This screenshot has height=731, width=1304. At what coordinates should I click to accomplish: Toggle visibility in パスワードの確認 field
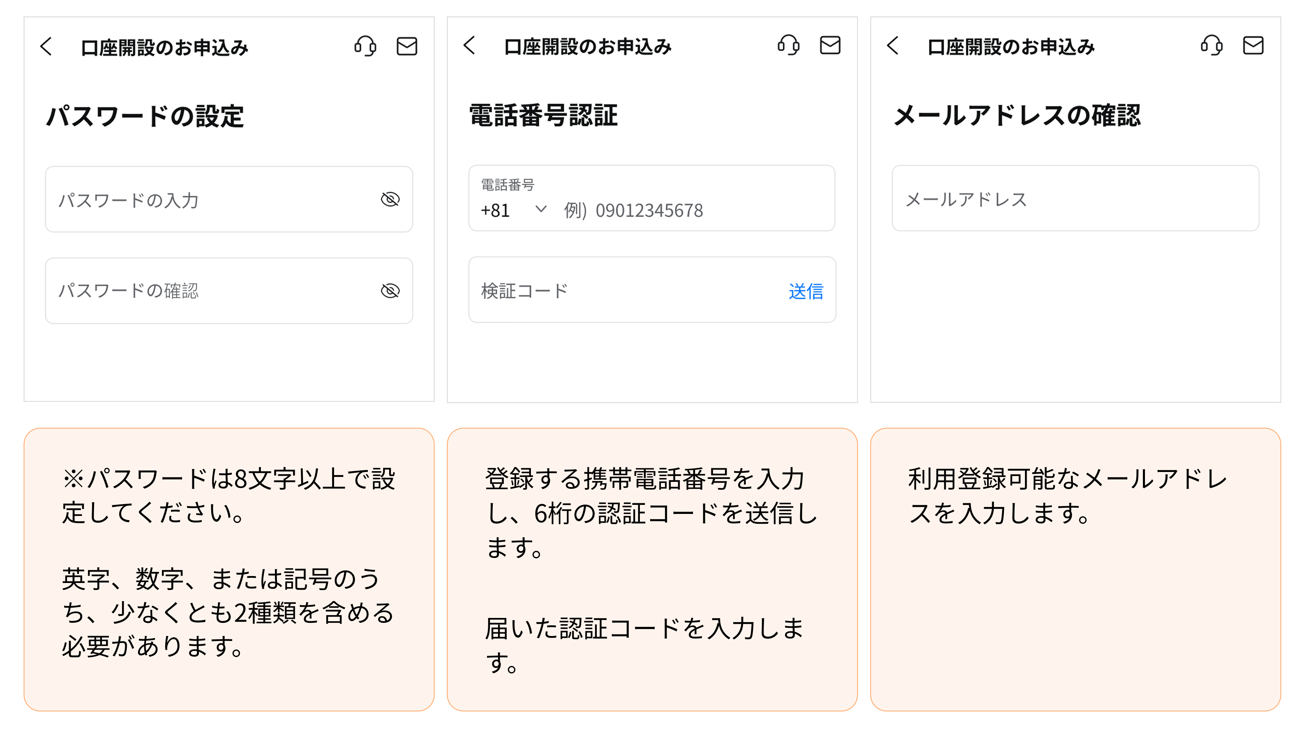coord(390,291)
